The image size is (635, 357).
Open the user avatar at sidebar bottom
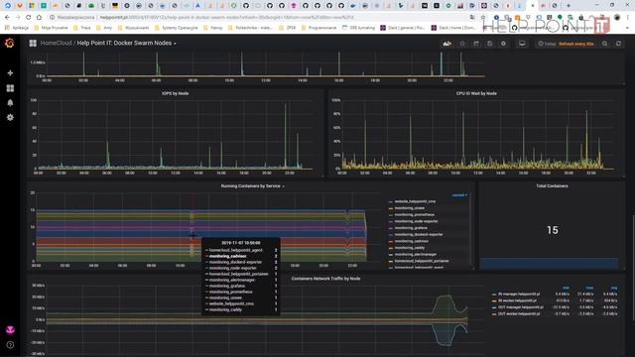click(x=10, y=330)
